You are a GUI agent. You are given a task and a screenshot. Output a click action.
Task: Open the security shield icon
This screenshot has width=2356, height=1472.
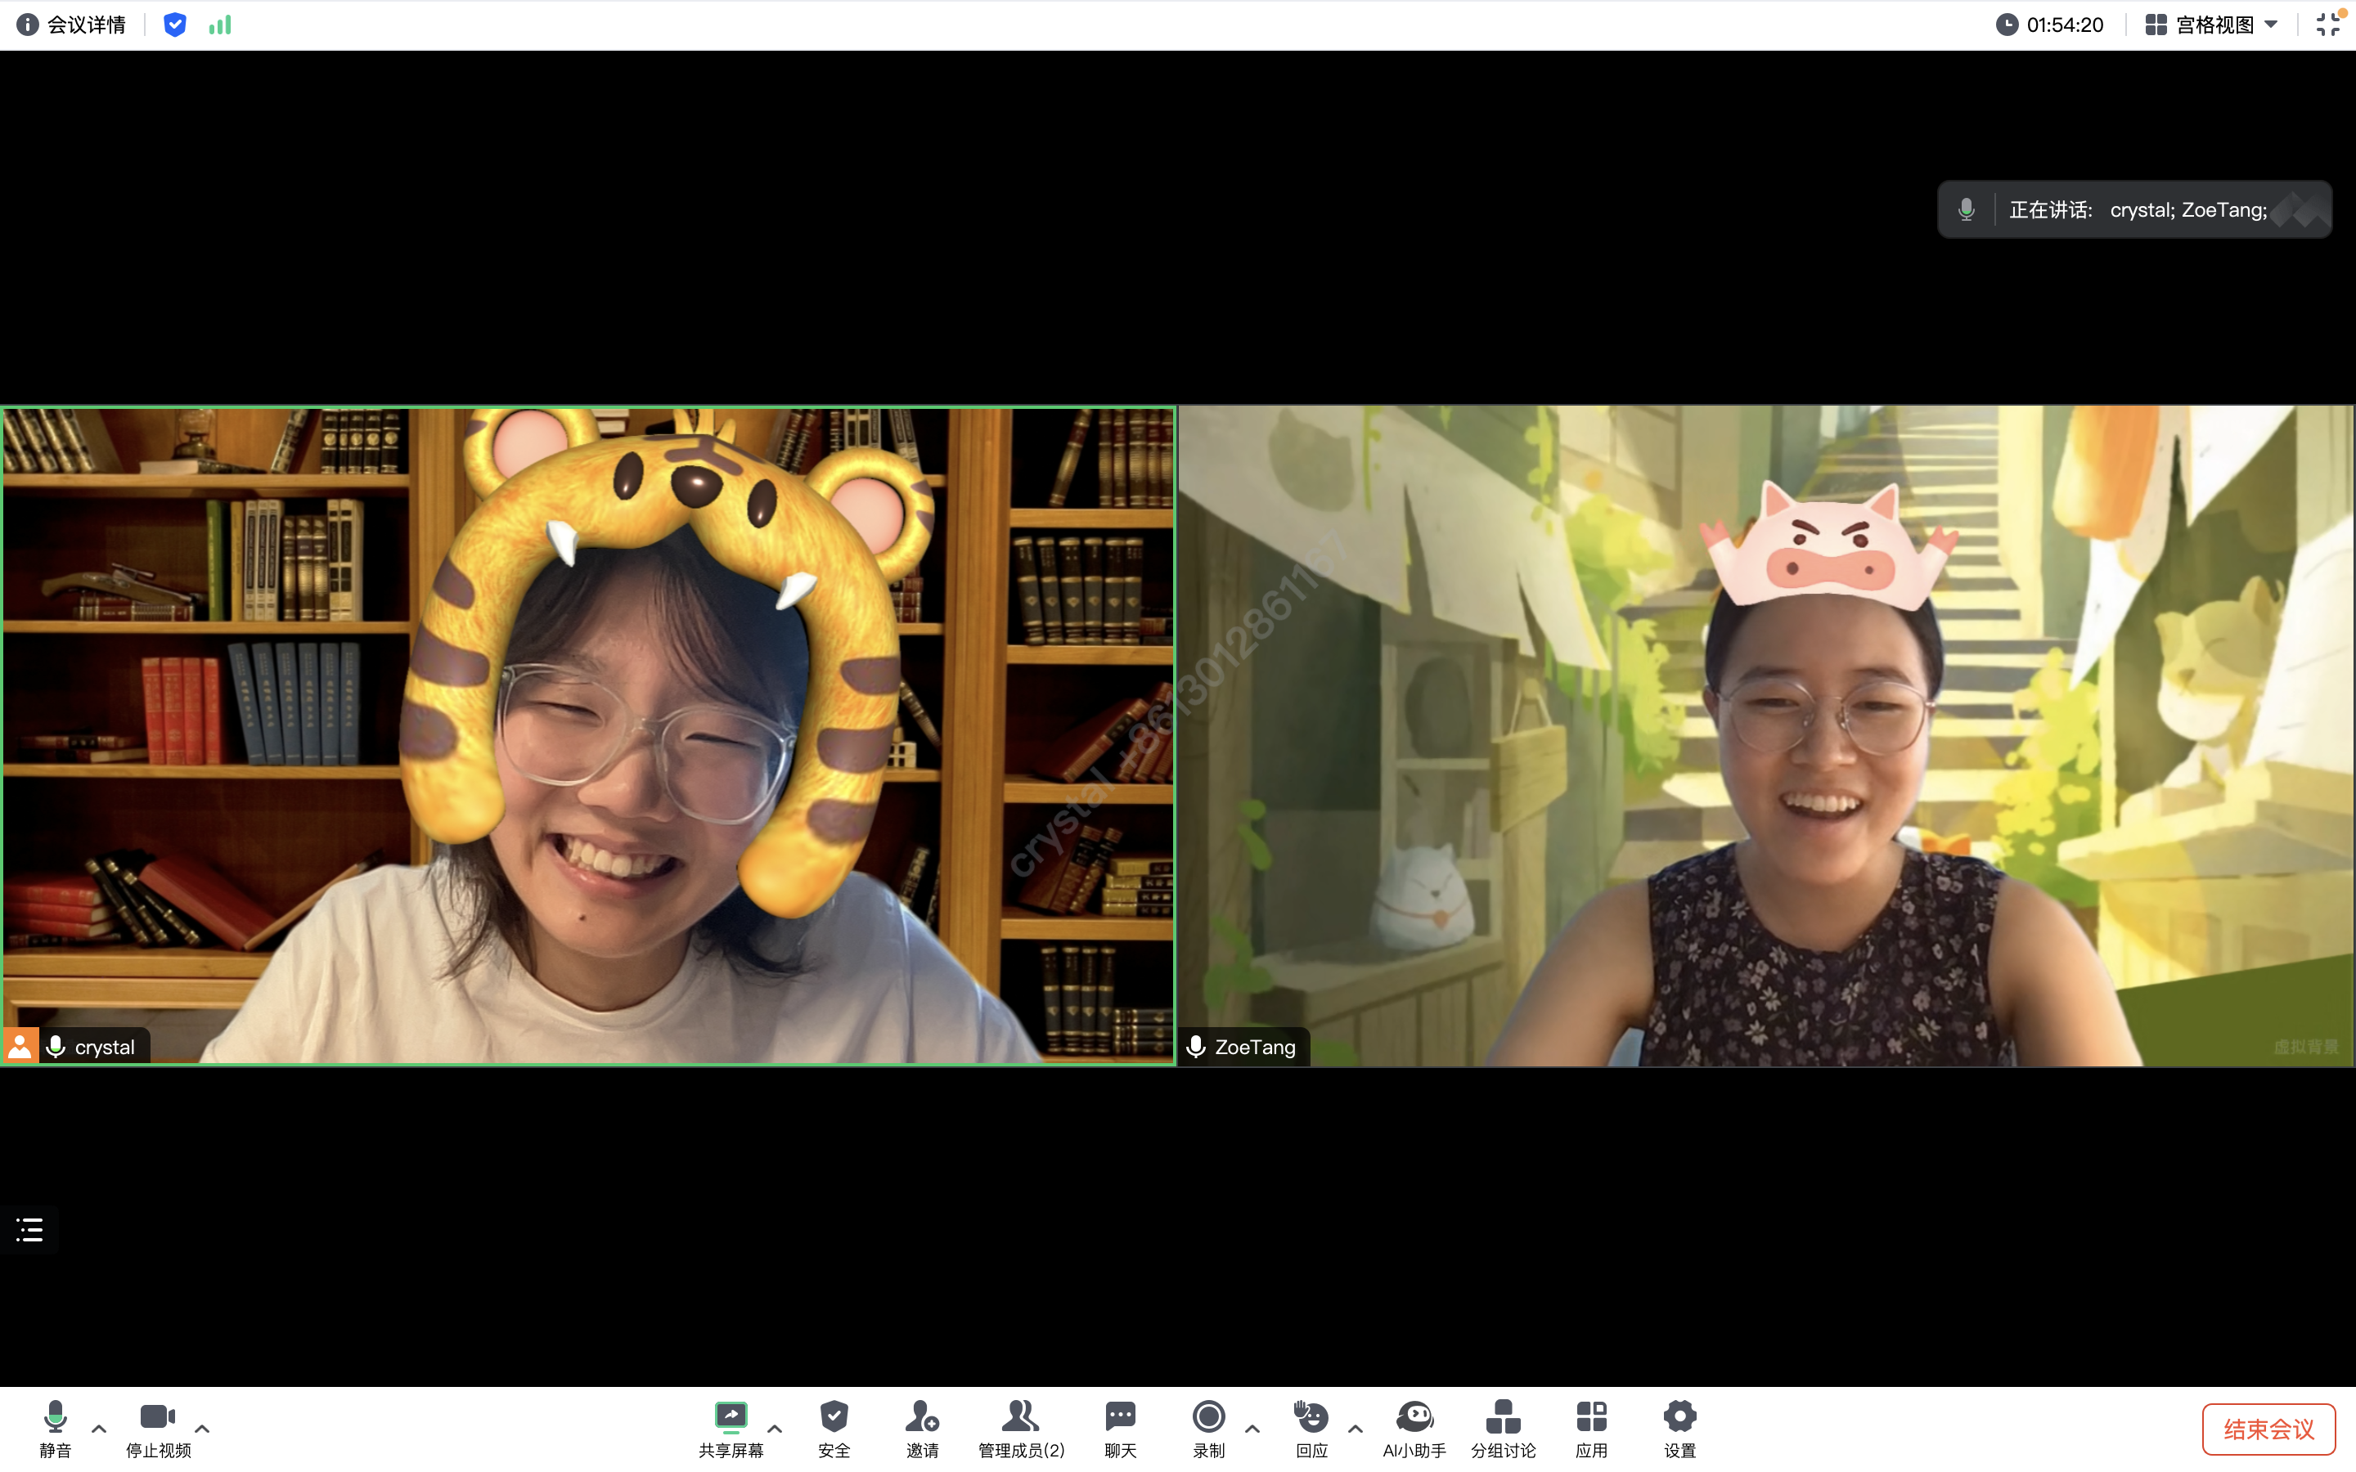tap(175, 25)
